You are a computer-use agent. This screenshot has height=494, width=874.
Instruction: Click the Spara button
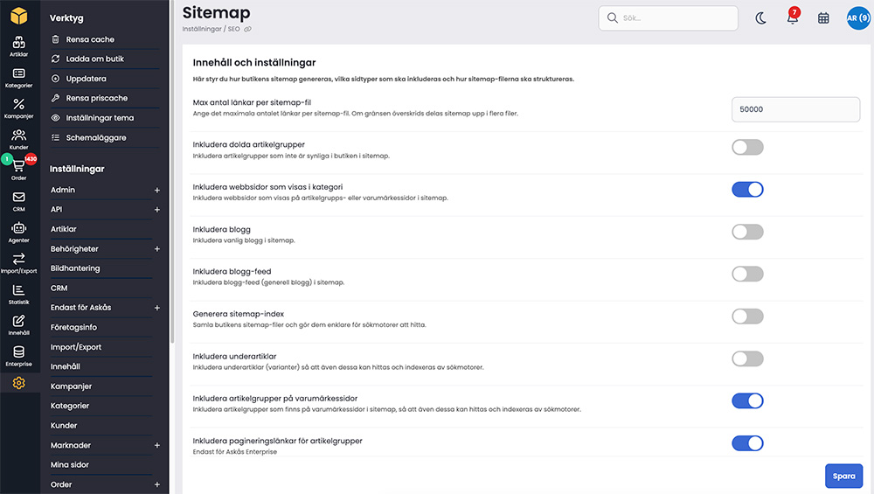tap(843, 477)
